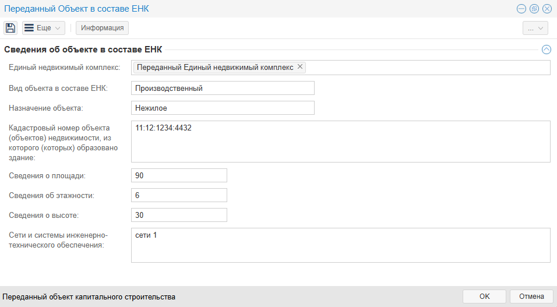The image size is (557, 307).
Task: Click inside the Единый недвижимый комплекс field
Action: point(425,68)
